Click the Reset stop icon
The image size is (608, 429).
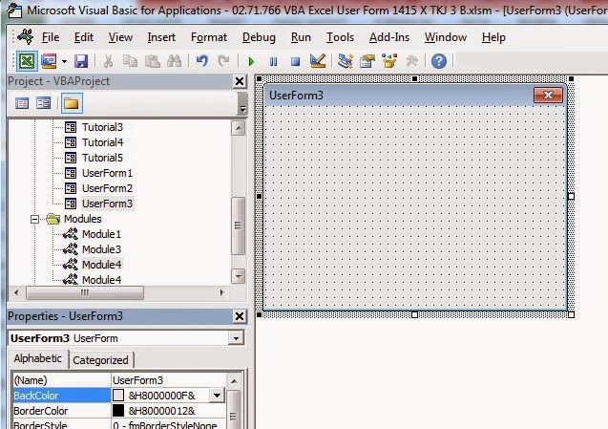click(x=296, y=61)
